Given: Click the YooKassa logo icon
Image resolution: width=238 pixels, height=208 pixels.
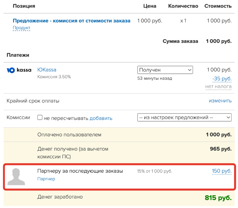Looking at the screenshot, I should pos(19,70).
